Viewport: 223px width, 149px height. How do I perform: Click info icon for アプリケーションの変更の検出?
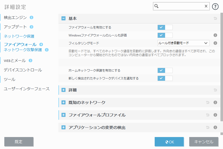tap(215, 127)
